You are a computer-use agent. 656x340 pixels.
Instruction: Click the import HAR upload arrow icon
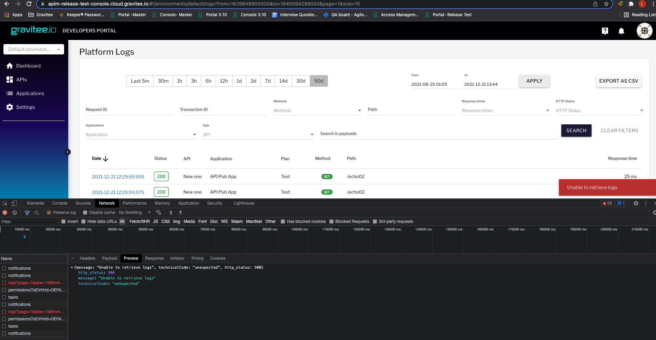(171, 213)
